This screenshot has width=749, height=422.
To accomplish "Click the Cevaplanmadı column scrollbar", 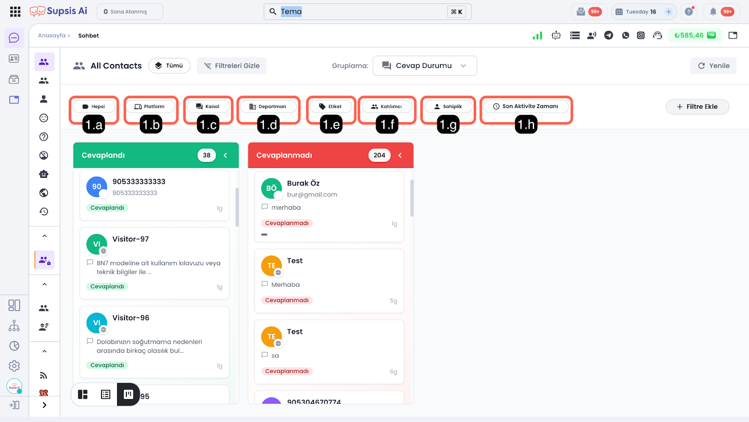I will coord(412,198).
